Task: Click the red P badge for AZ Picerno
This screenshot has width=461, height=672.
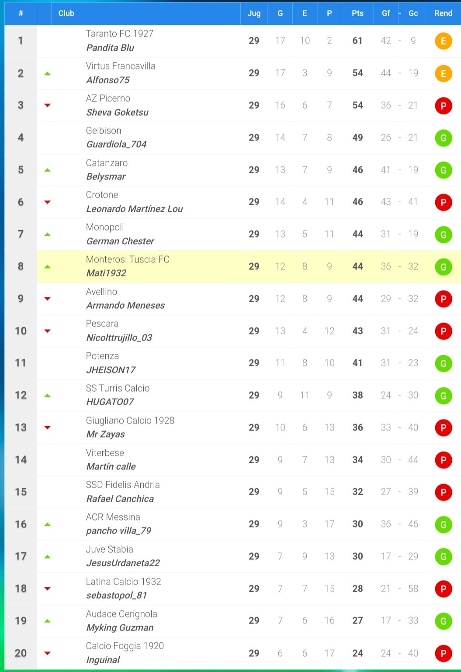Action: point(443,106)
